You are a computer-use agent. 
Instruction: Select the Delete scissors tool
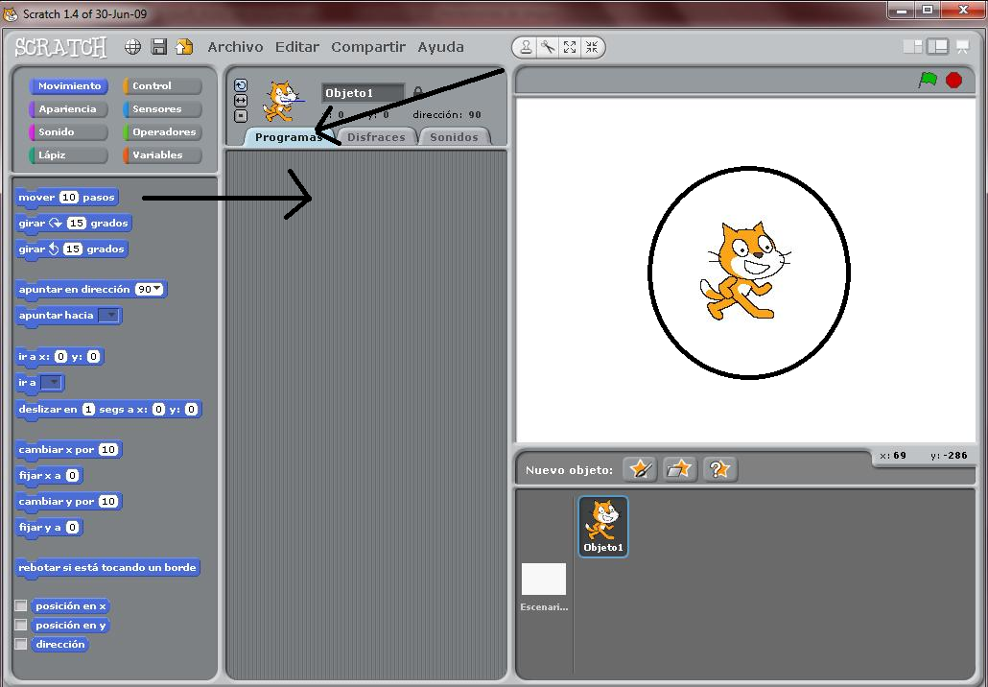tap(548, 47)
